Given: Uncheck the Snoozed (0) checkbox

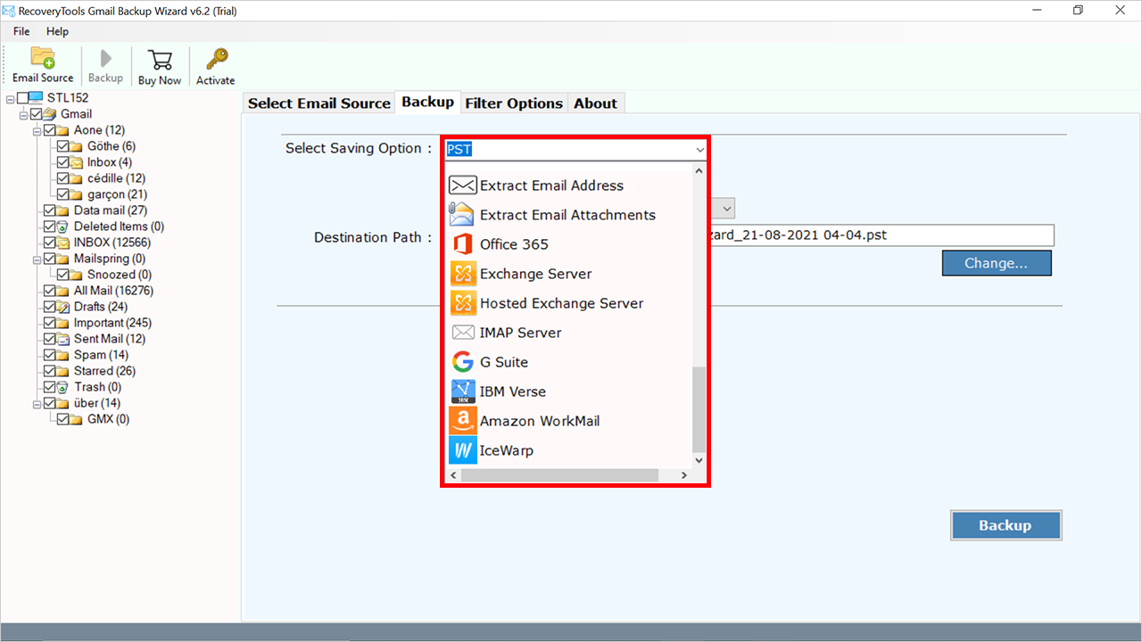Looking at the screenshot, I should click(63, 275).
